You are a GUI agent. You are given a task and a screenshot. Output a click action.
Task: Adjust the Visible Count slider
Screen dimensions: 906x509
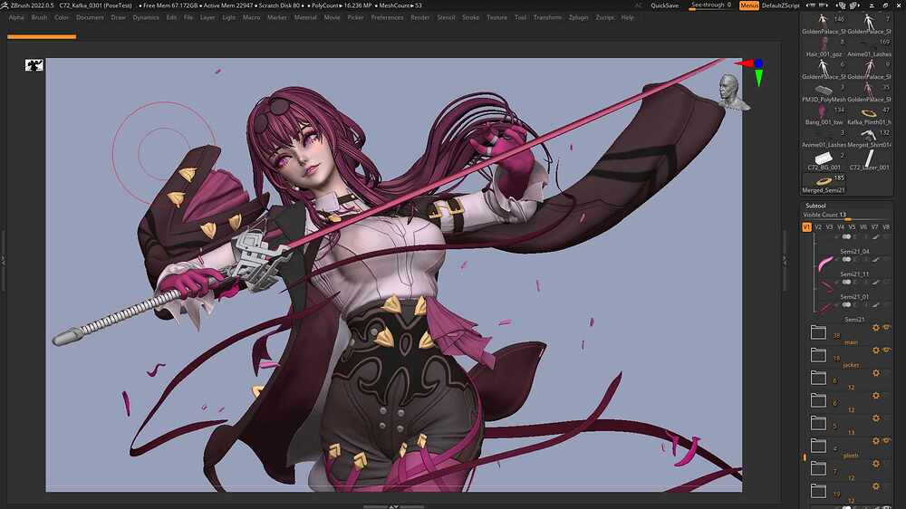tap(846, 215)
